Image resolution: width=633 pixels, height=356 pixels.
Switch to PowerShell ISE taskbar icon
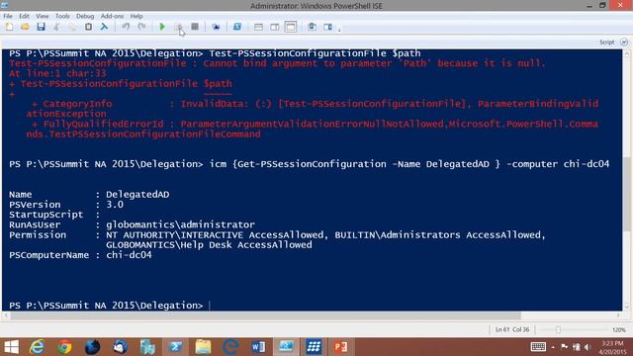286,347
